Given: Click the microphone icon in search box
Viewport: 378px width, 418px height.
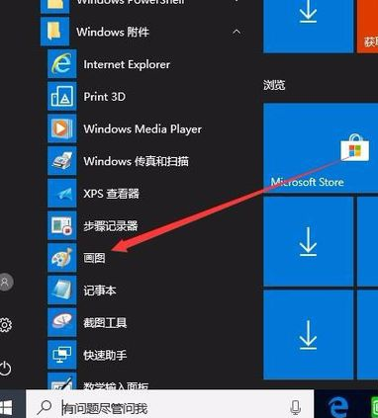Looking at the screenshot, I should point(296,407).
